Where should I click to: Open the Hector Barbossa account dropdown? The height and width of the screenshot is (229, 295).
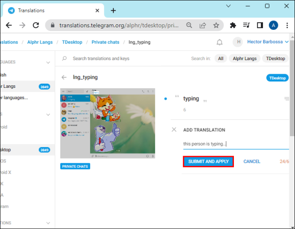(268, 42)
